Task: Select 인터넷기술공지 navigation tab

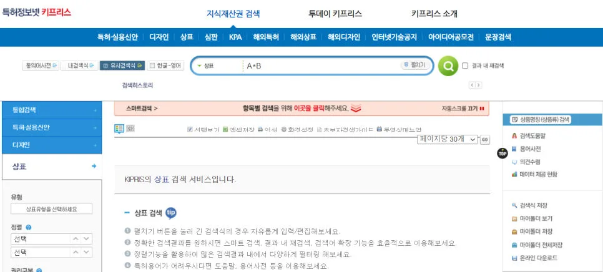Action: pyautogui.click(x=394, y=37)
